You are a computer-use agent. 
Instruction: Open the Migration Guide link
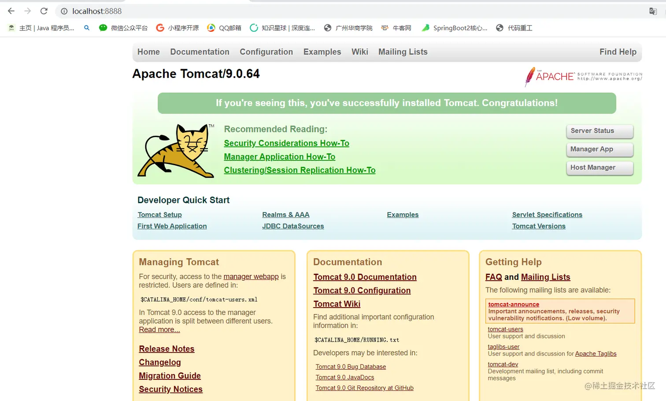pyautogui.click(x=170, y=376)
